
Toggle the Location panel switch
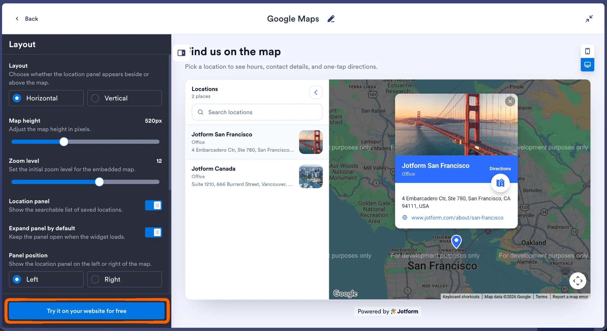click(x=153, y=205)
